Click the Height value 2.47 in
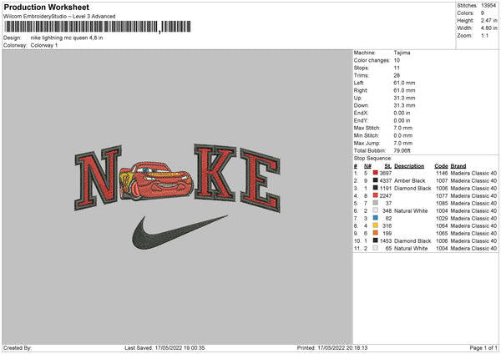 click(x=488, y=20)
